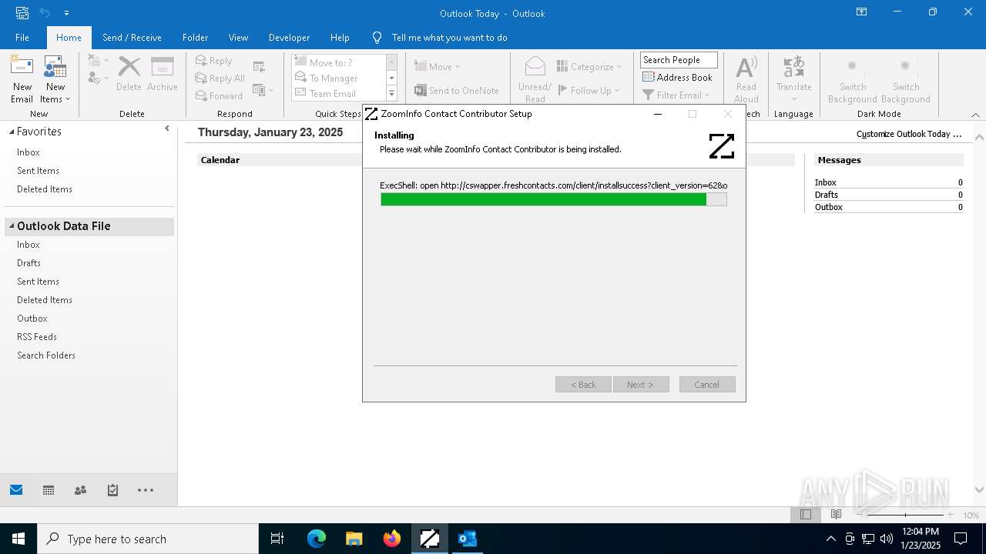986x554 pixels.
Task: Open RSS Feeds folder
Action: click(37, 337)
